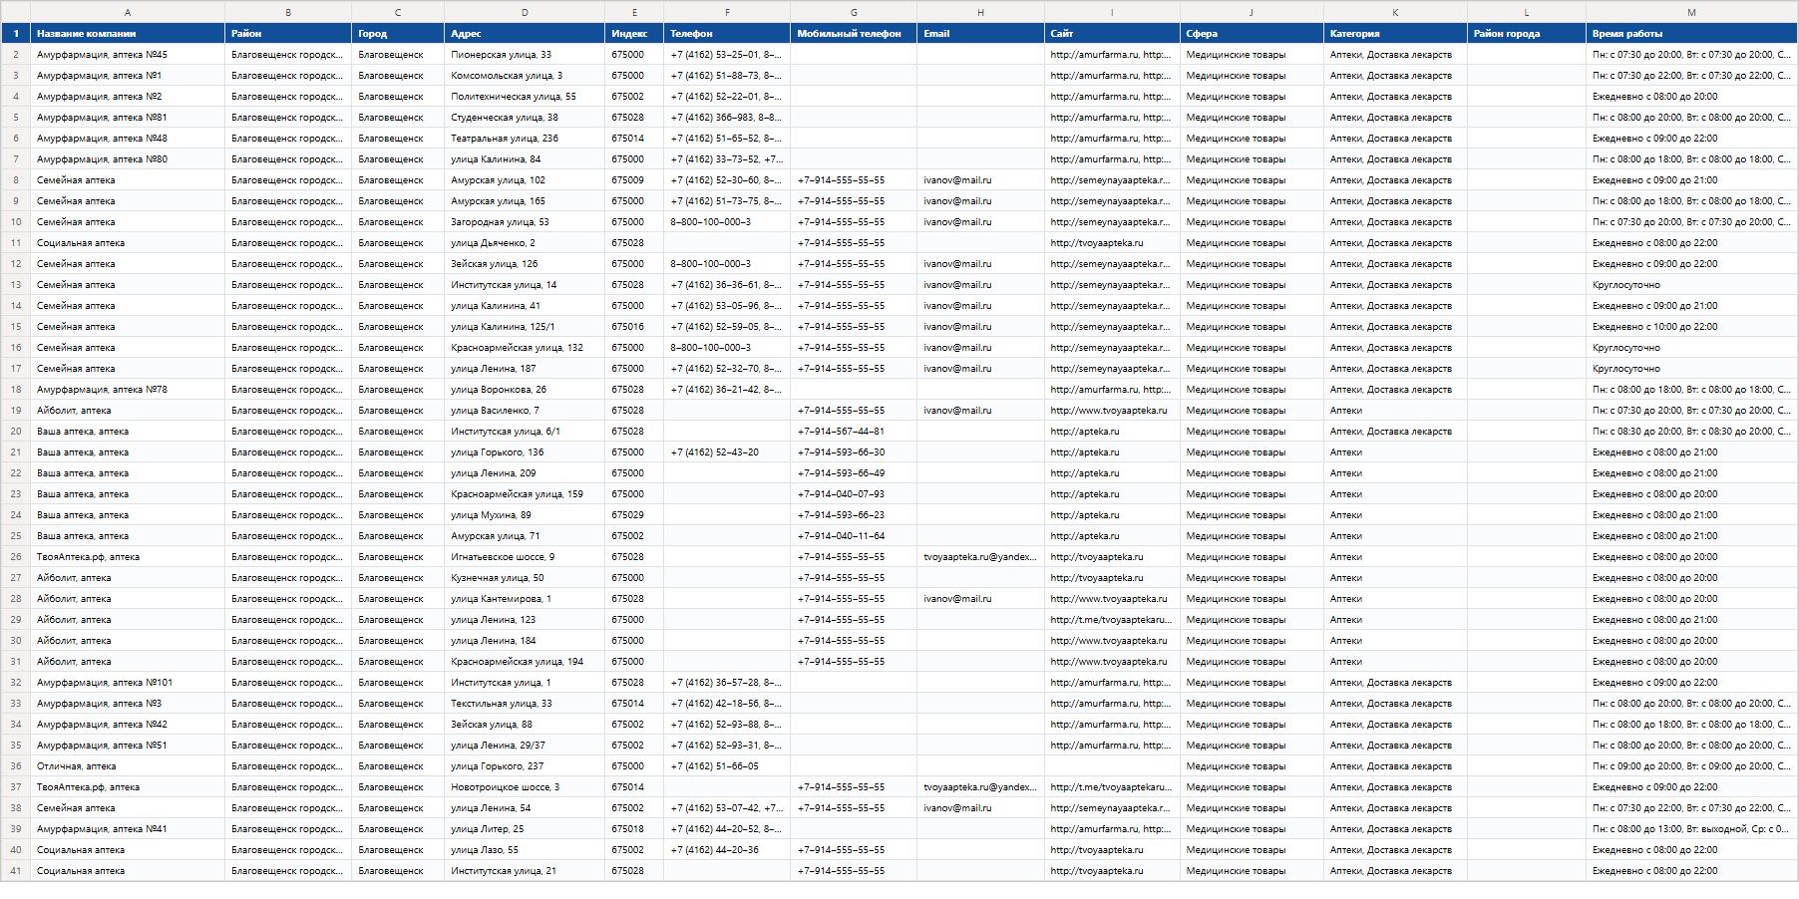Image resolution: width=1799 pixels, height=899 pixels.
Task: Select the cell "Отличная, аптека"
Action: (128, 766)
